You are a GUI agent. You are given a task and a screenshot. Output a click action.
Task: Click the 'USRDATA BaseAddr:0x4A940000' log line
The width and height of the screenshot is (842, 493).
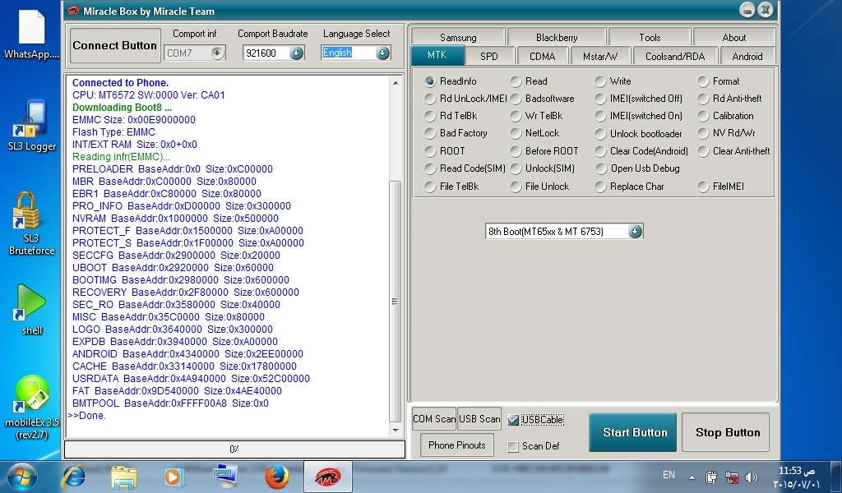(x=191, y=378)
